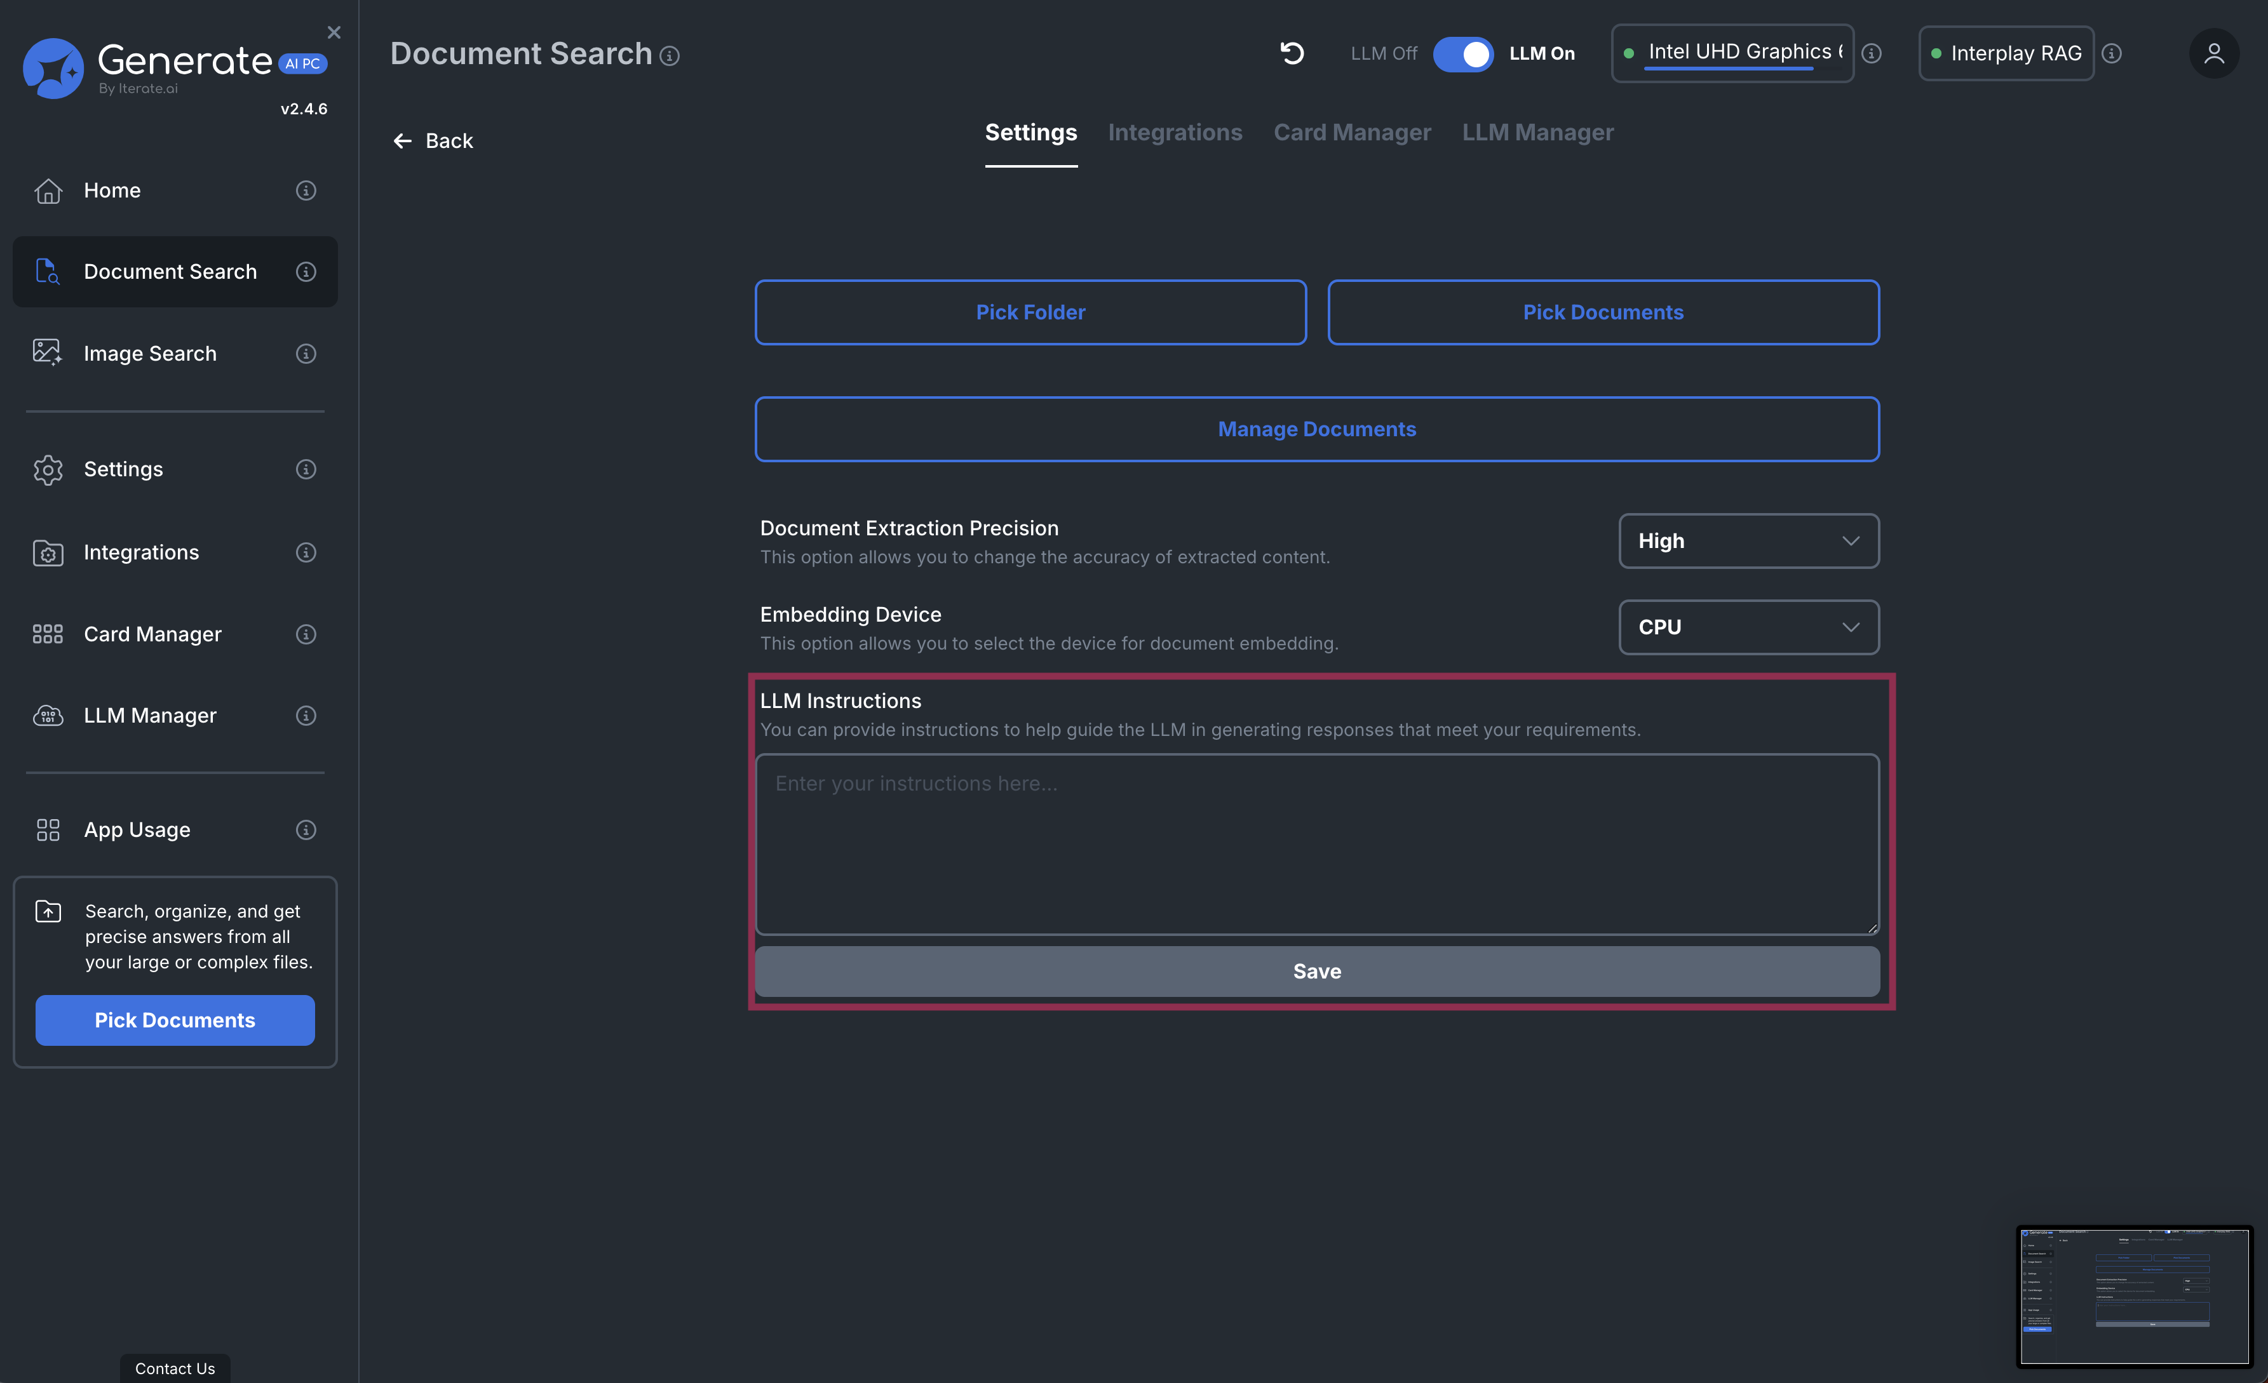Open the Interplay RAG selector
The height and width of the screenshot is (1383, 2268).
tap(2006, 53)
